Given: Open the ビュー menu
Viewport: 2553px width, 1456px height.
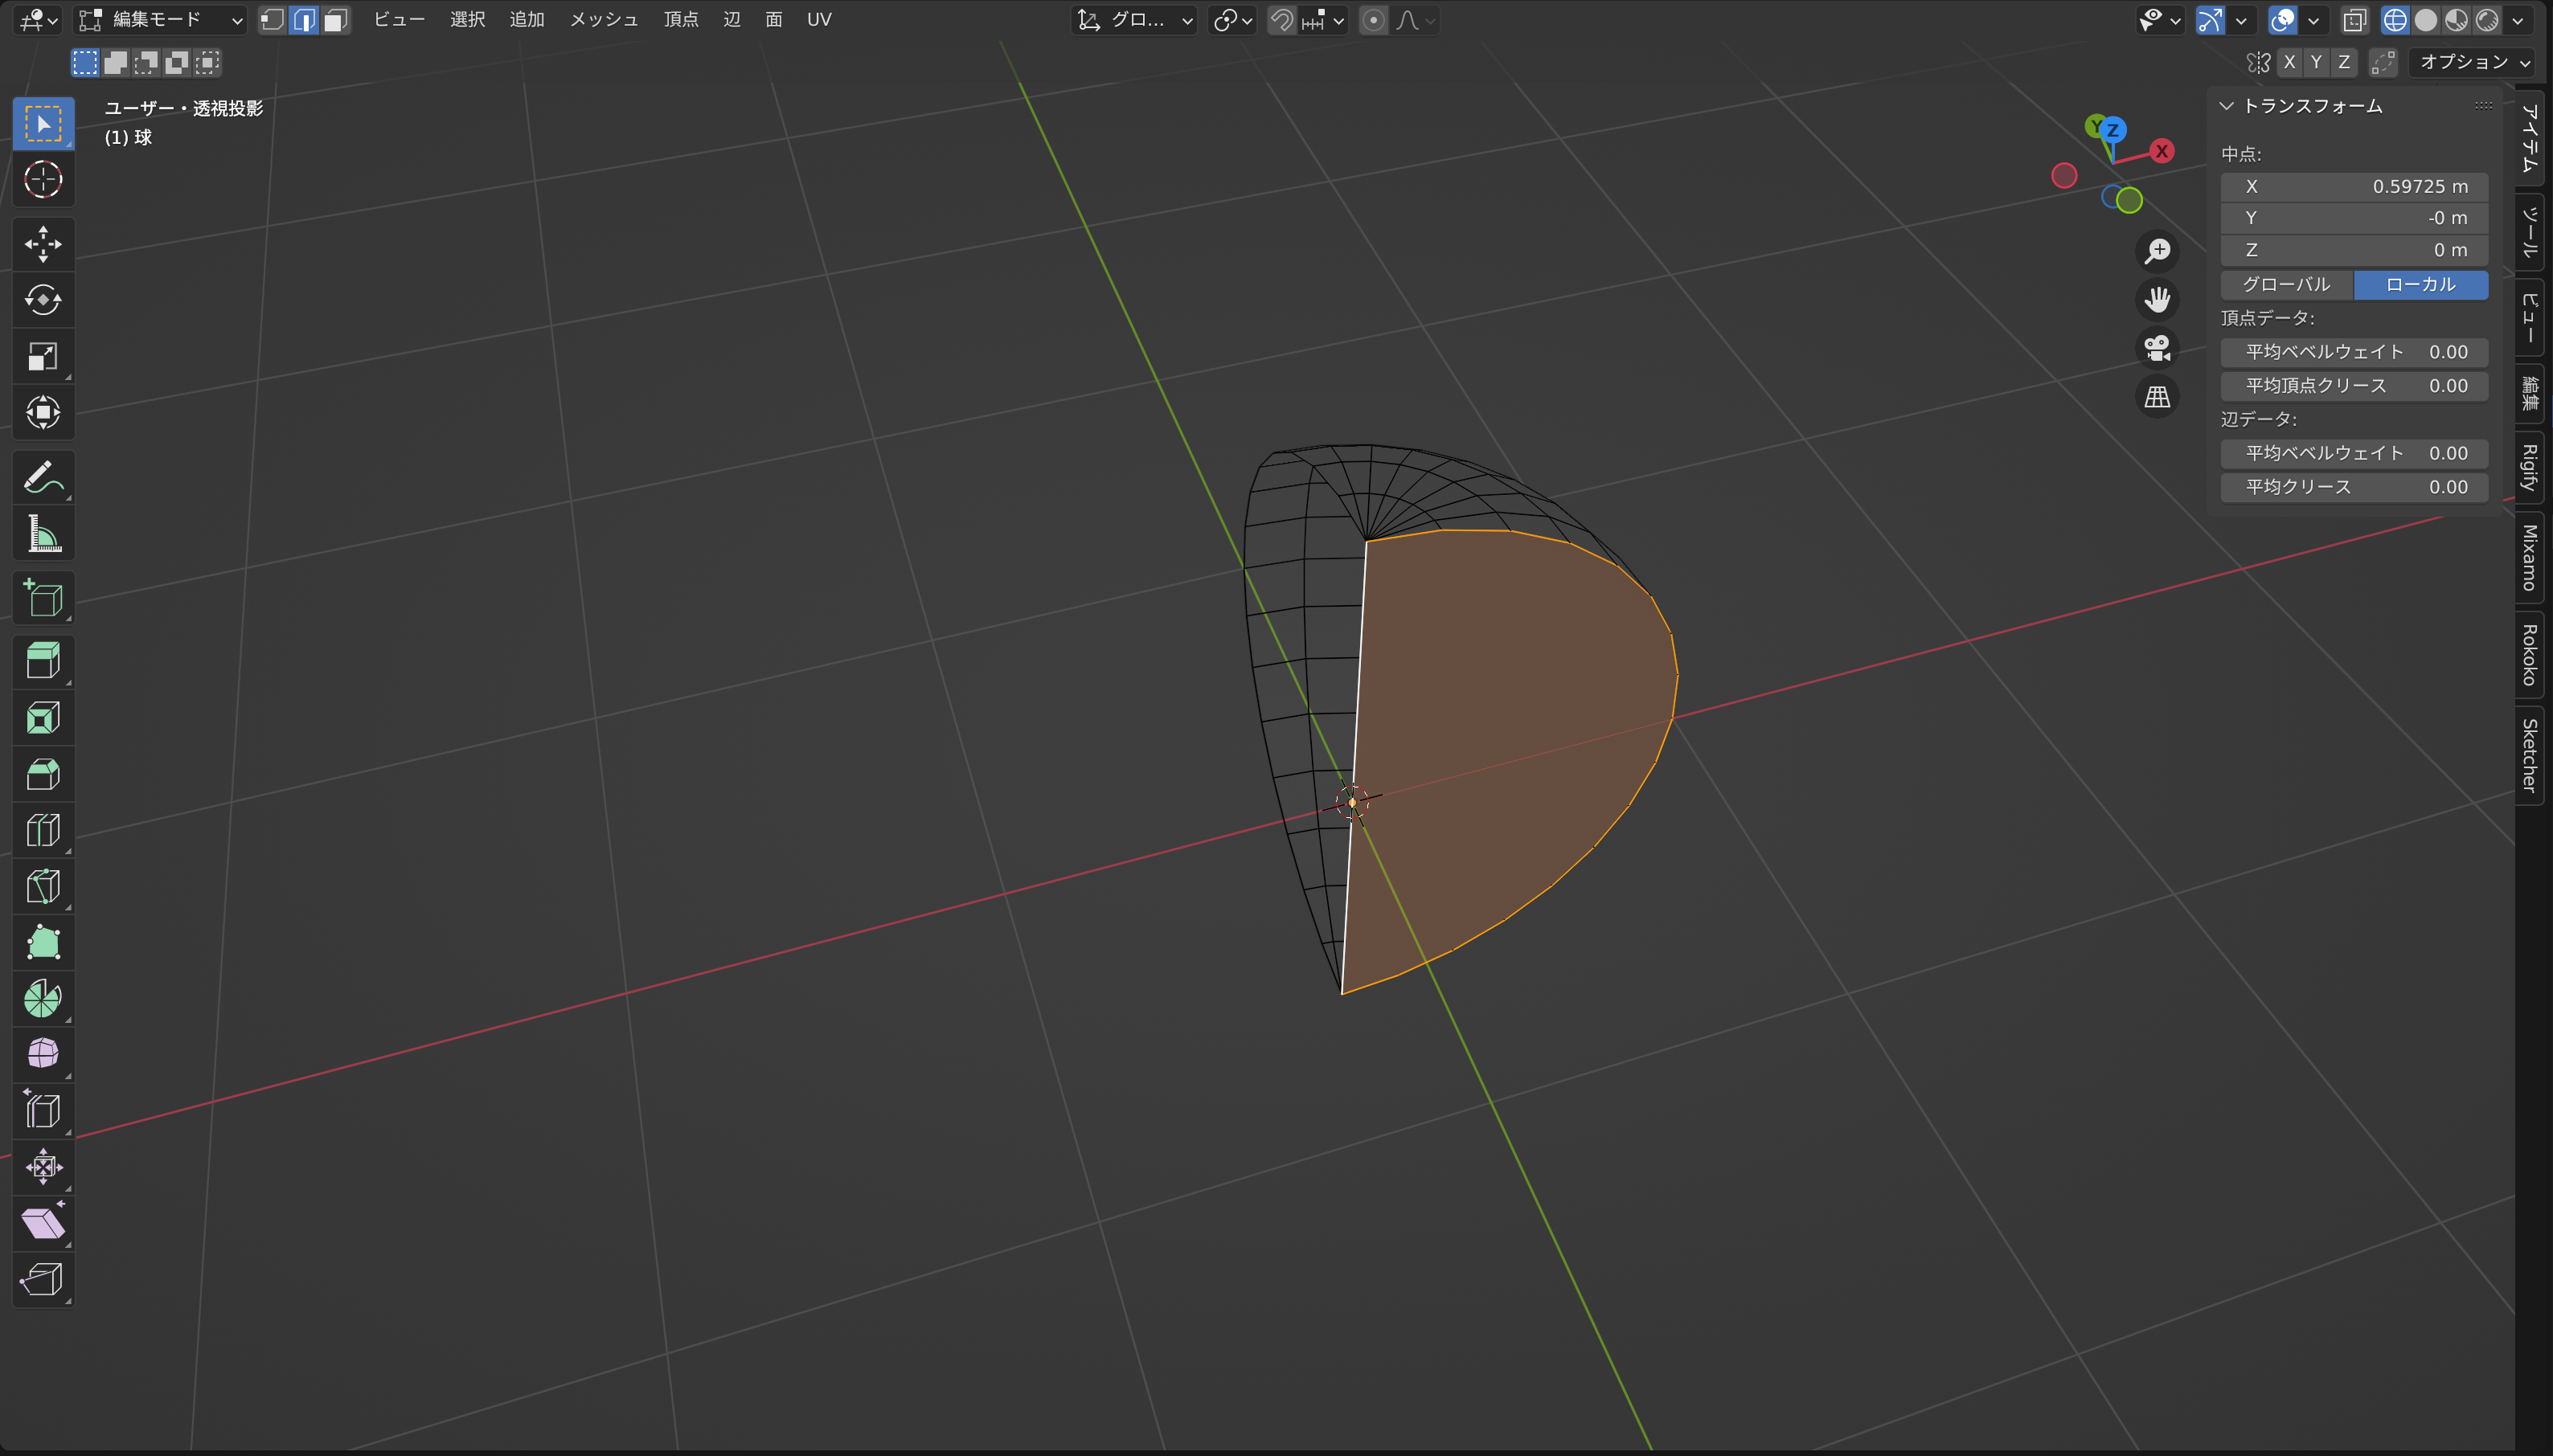Looking at the screenshot, I should [x=400, y=19].
